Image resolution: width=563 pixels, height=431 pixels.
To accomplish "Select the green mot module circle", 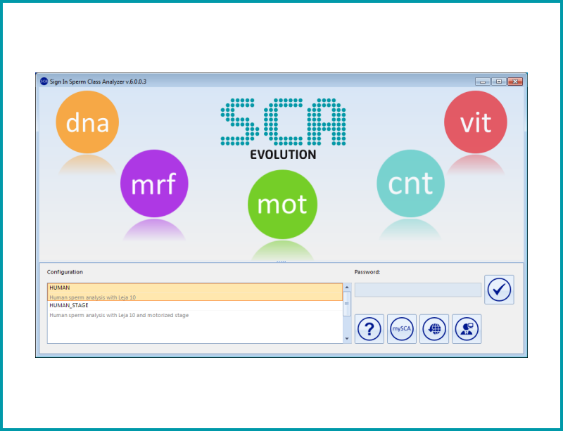I will point(283,204).
